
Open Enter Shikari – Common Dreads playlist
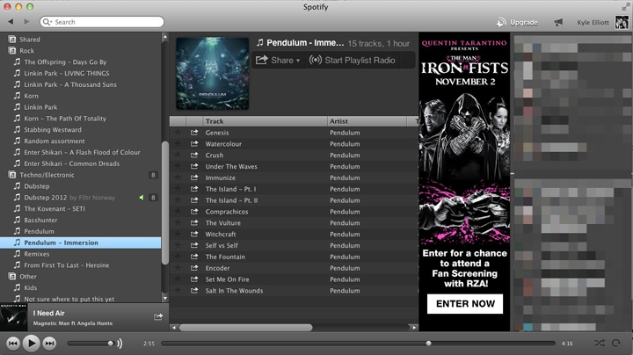tap(71, 163)
